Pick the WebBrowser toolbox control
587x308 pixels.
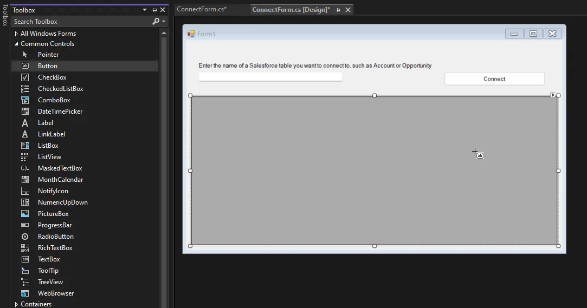55,293
